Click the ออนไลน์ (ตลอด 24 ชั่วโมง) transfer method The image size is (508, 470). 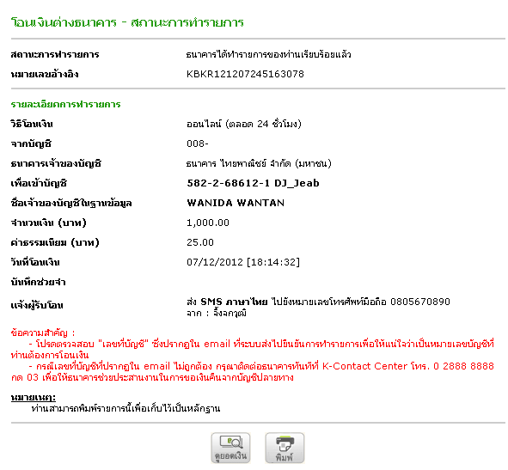(244, 124)
